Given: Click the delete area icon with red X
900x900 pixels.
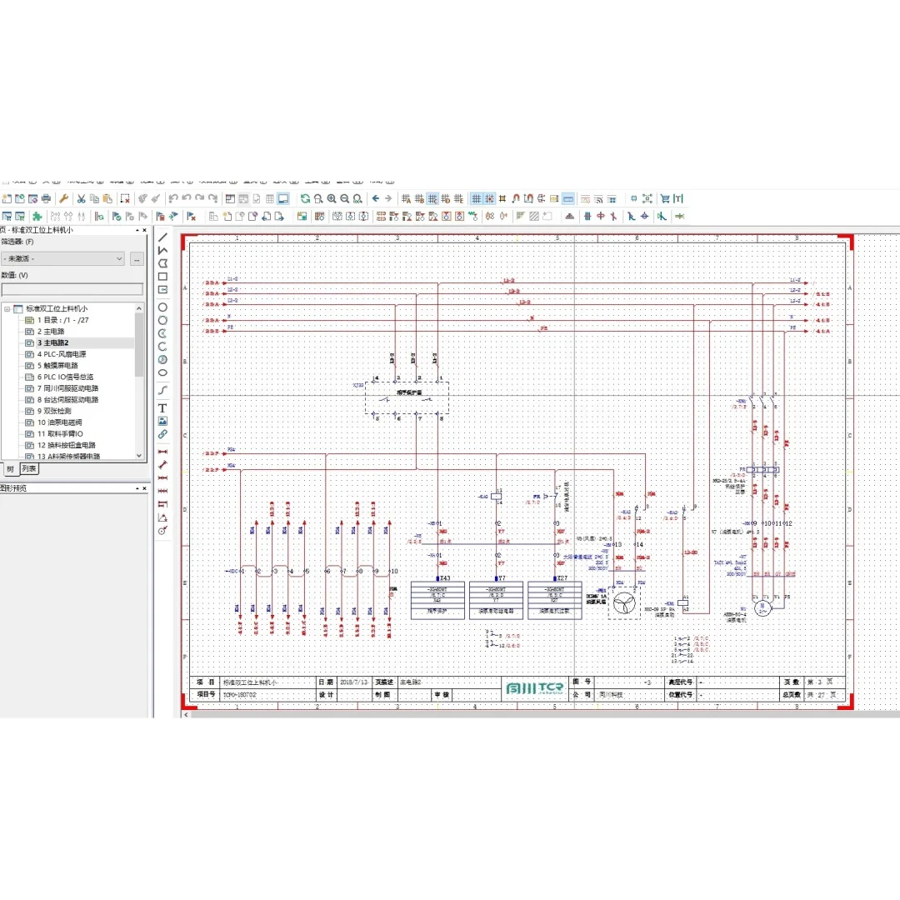Looking at the screenshot, I should tap(125, 198).
